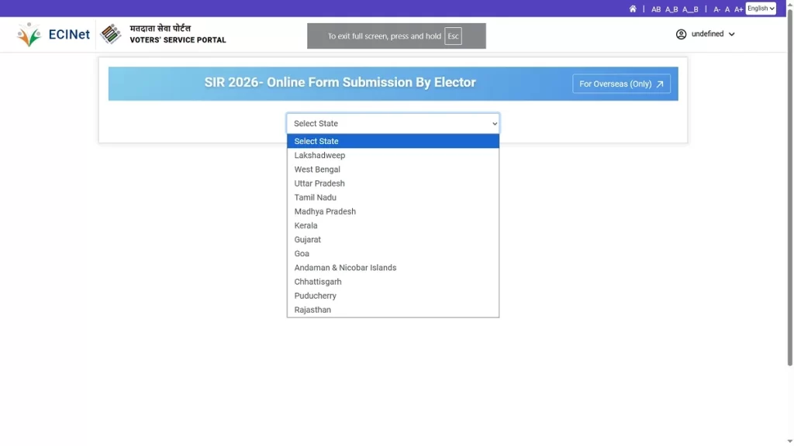Click the page vertical scrollbar thumb
This screenshot has width=794, height=446.
(x=789, y=186)
